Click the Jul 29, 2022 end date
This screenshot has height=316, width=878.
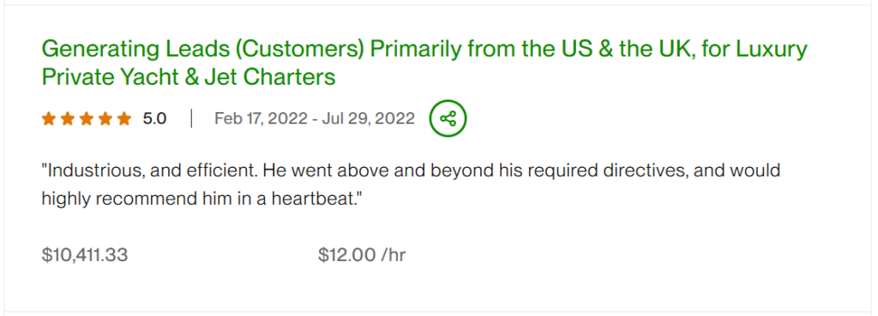click(369, 118)
